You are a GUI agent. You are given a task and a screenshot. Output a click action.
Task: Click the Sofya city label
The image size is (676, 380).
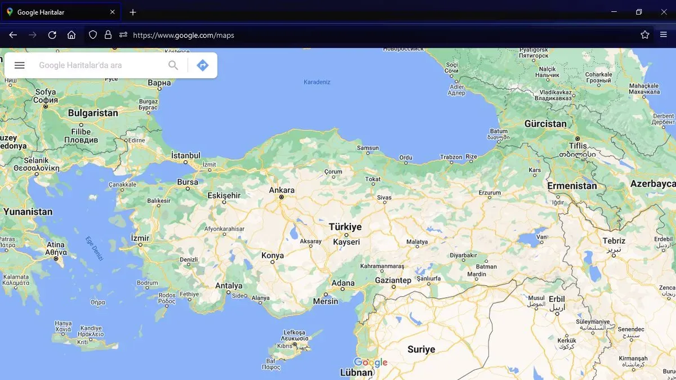click(46, 92)
